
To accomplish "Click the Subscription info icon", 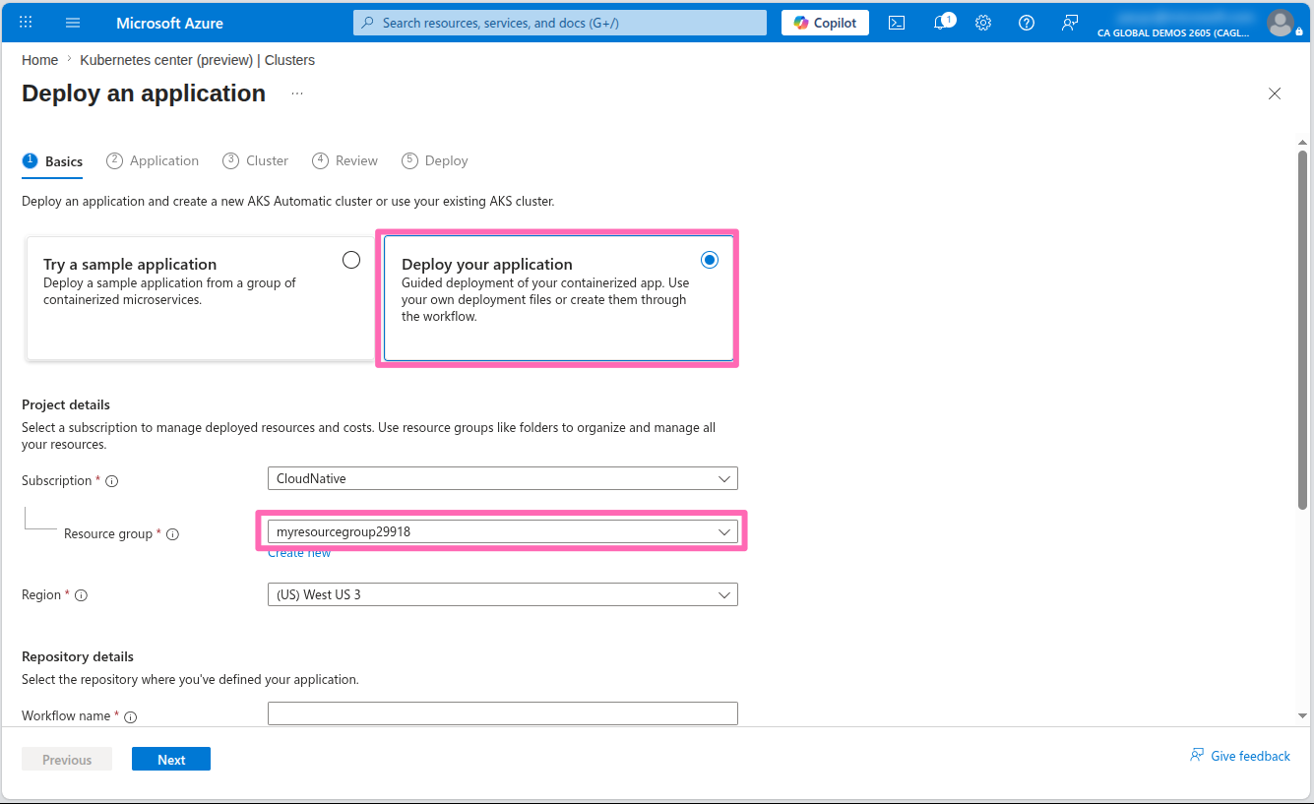I will click(x=112, y=481).
